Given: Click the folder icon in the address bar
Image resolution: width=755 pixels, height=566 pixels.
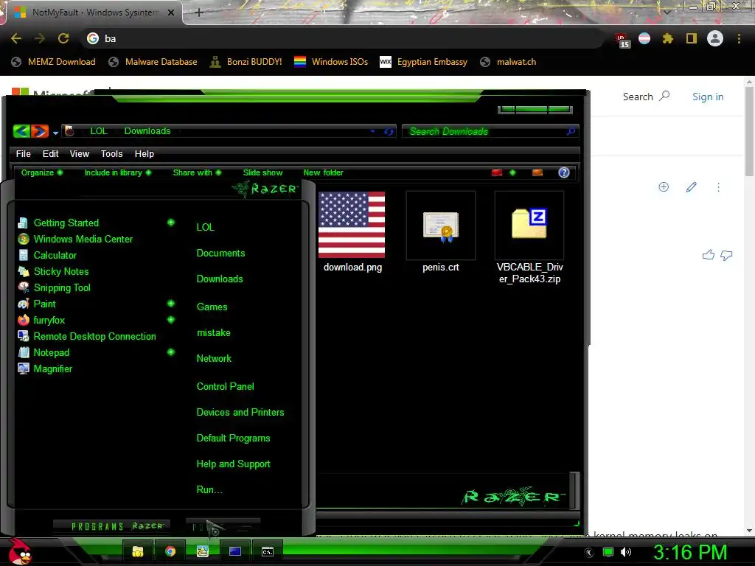Looking at the screenshot, I should tap(69, 131).
